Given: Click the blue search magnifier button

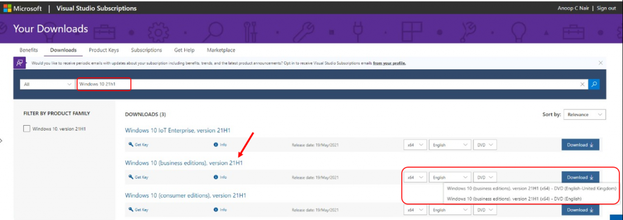Looking at the screenshot, I should (x=594, y=84).
